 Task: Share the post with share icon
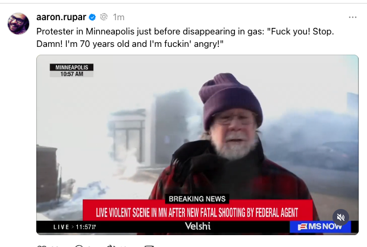click(149, 246)
